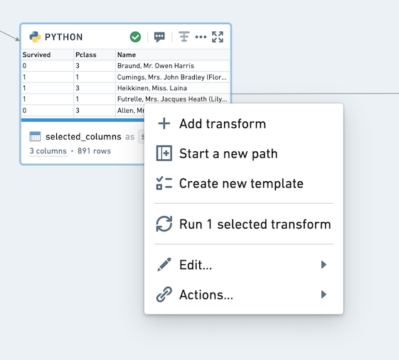The width and height of the screenshot is (399, 360).
Task: Expand the node with the fullscreen arrows icon
Action: click(x=218, y=37)
